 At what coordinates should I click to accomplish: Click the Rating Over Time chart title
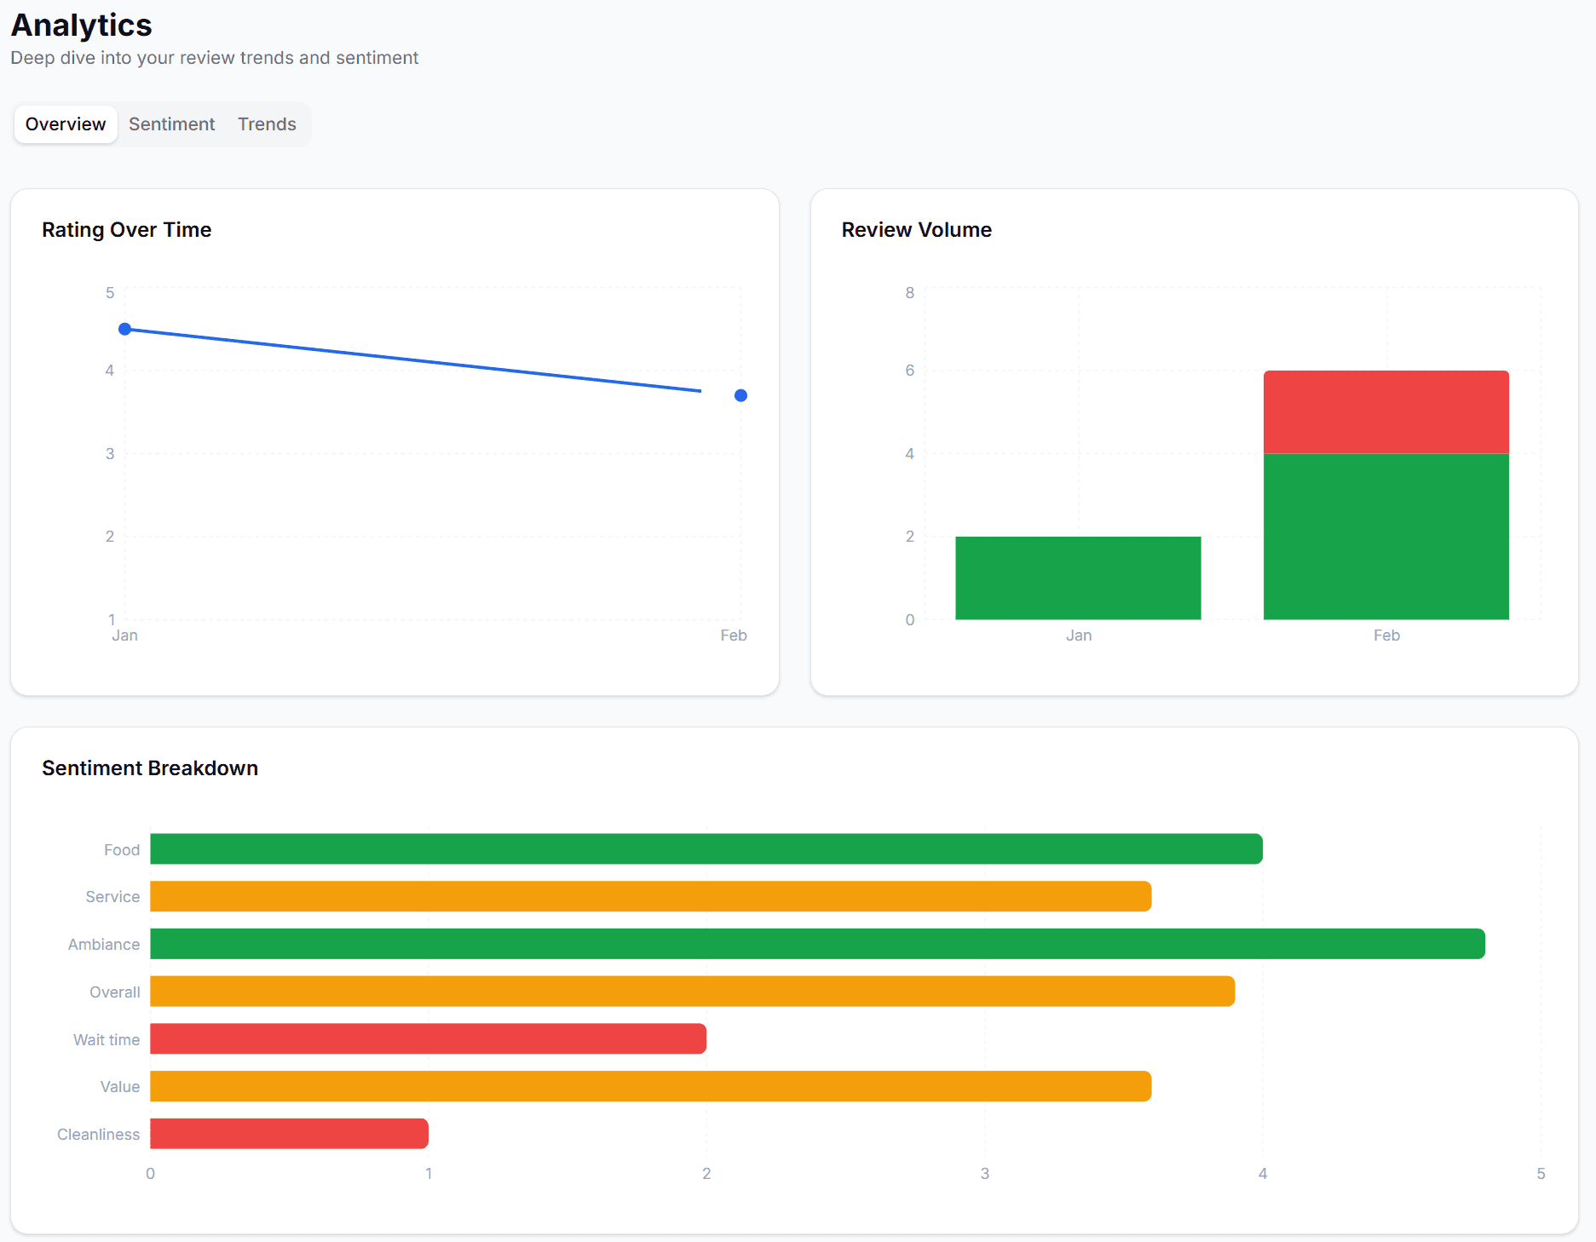(126, 229)
